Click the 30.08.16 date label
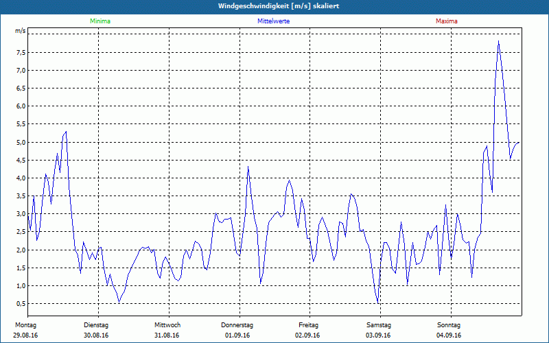549x343 pixels. [96, 335]
